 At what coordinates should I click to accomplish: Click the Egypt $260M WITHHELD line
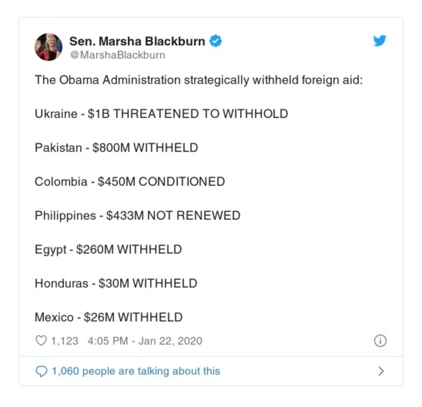(108, 249)
